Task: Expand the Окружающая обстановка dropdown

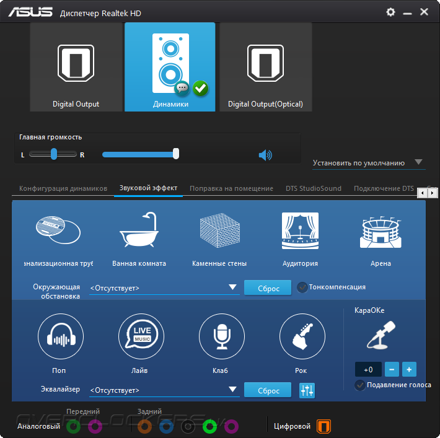Action: (x=164, y=288)
